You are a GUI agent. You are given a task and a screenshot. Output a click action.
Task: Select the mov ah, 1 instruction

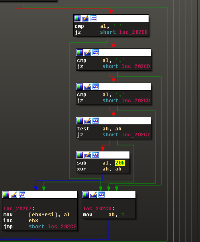tap(104, 215)
